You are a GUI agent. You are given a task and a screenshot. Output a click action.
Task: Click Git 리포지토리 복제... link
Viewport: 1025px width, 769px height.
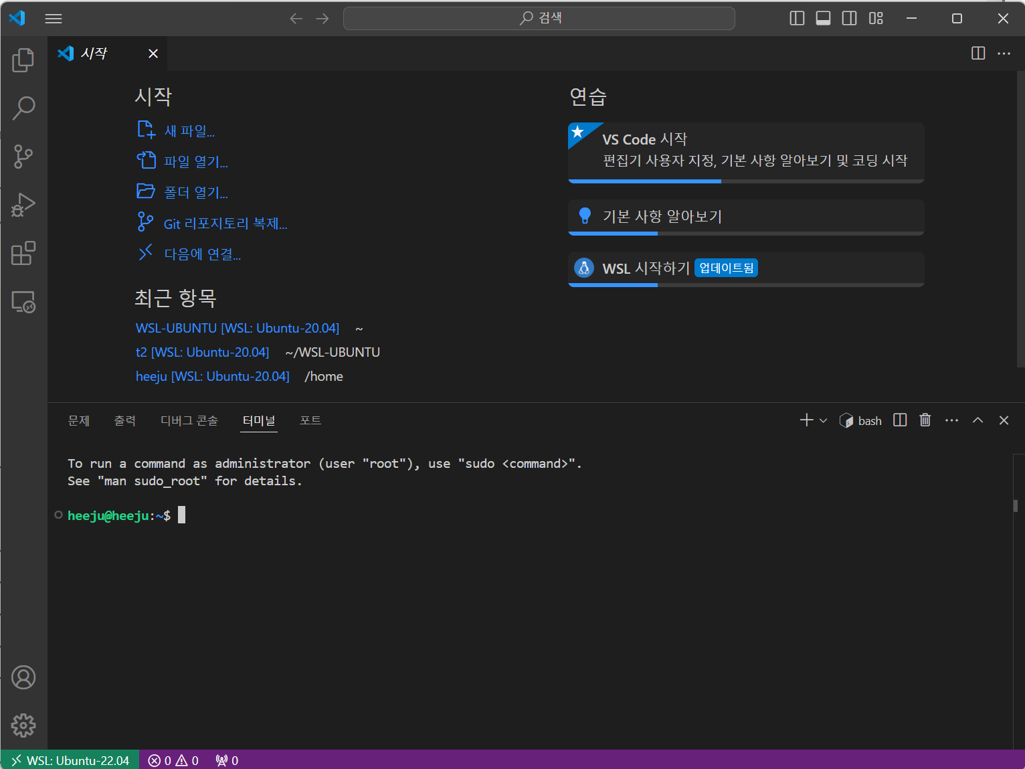[x=212, y=223]
